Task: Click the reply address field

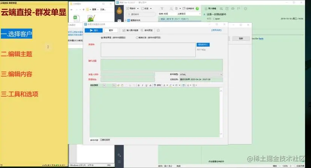Action: [x=128, y=80]
